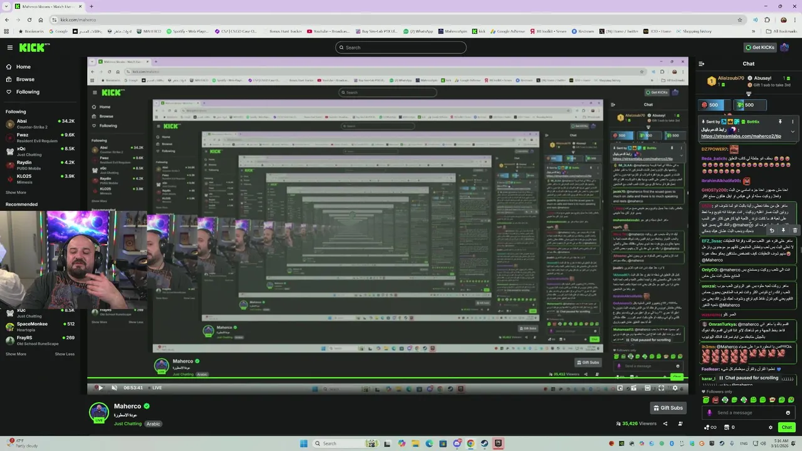Reply to the highlighted chat message
This screenshot has width=802, height=451.
click(772, 231)
